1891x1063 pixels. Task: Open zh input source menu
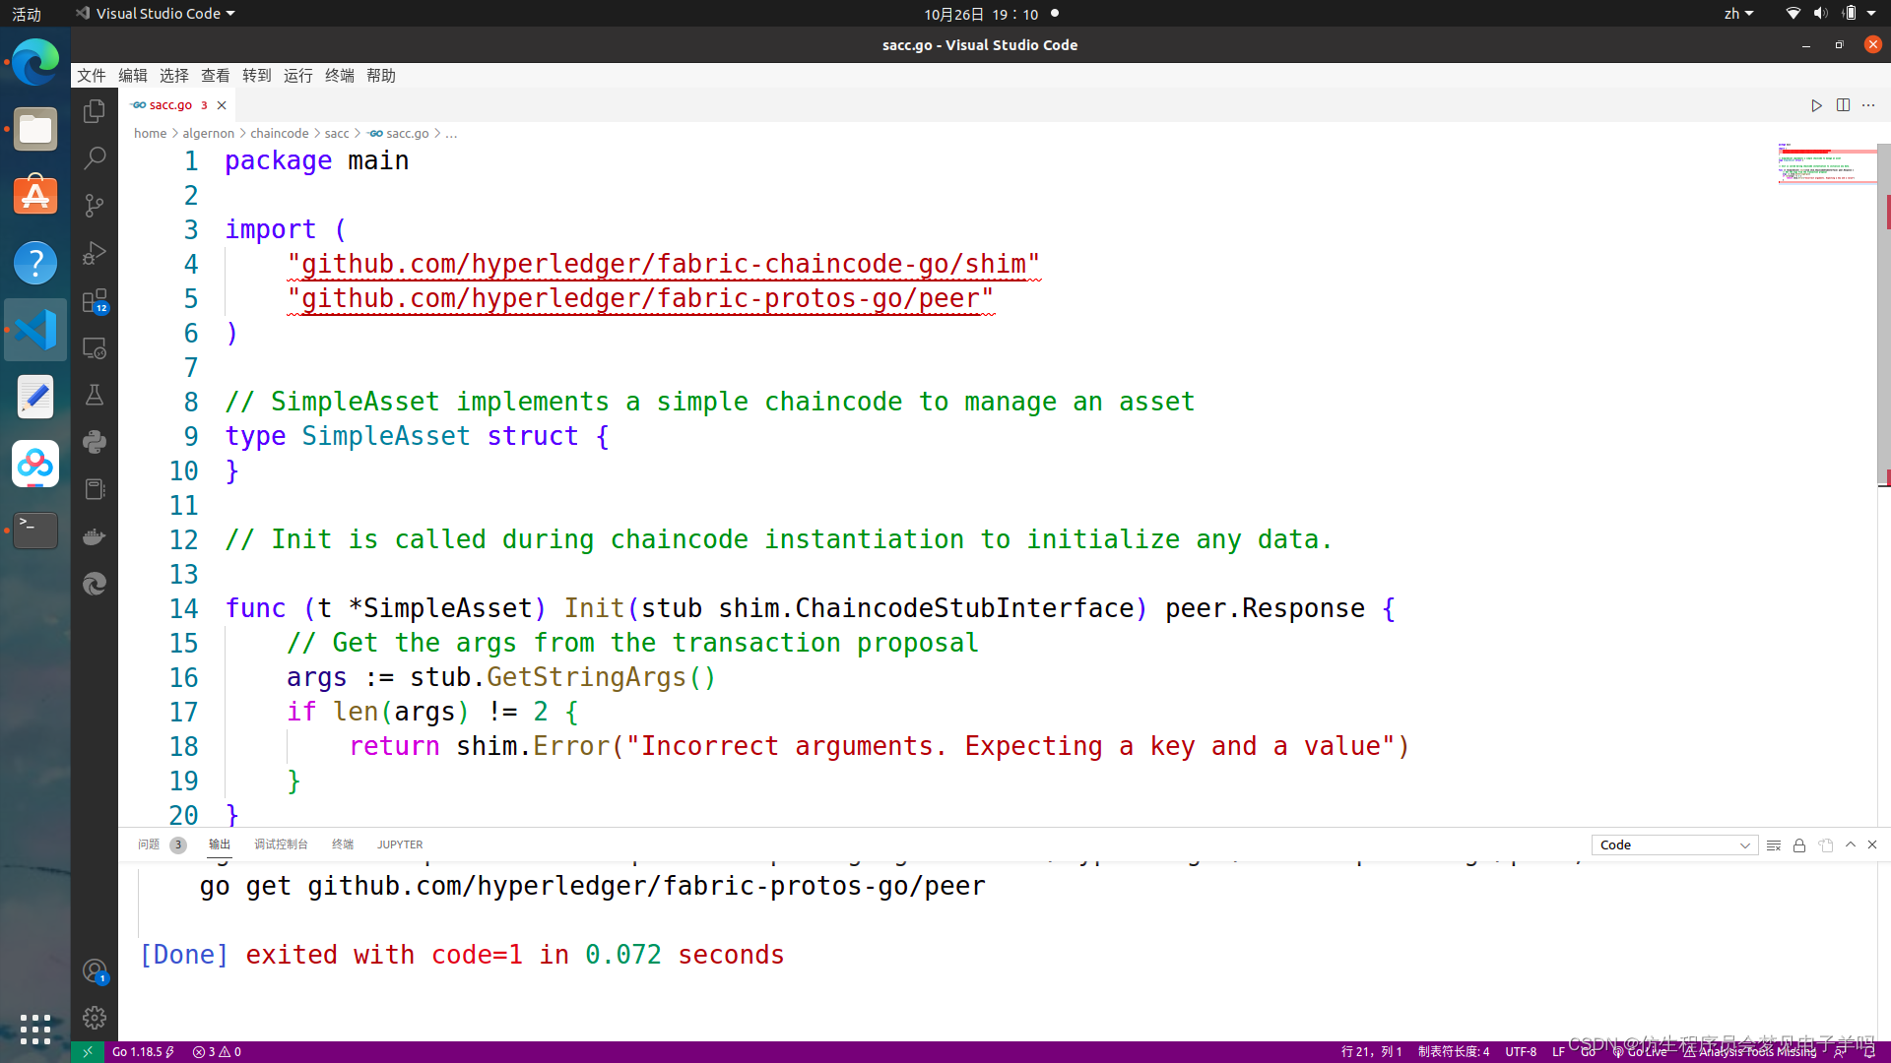point(1738,14)
